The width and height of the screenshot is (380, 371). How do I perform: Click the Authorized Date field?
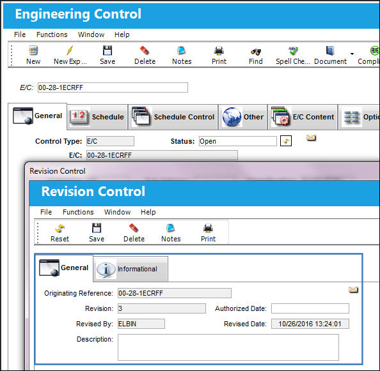[310, 308]
